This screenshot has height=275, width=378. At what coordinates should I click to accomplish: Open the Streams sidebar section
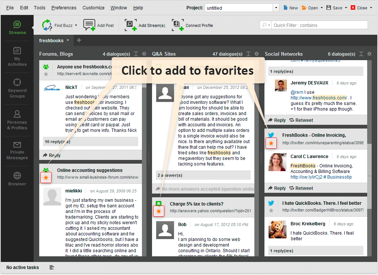click(x=17, y=28)
